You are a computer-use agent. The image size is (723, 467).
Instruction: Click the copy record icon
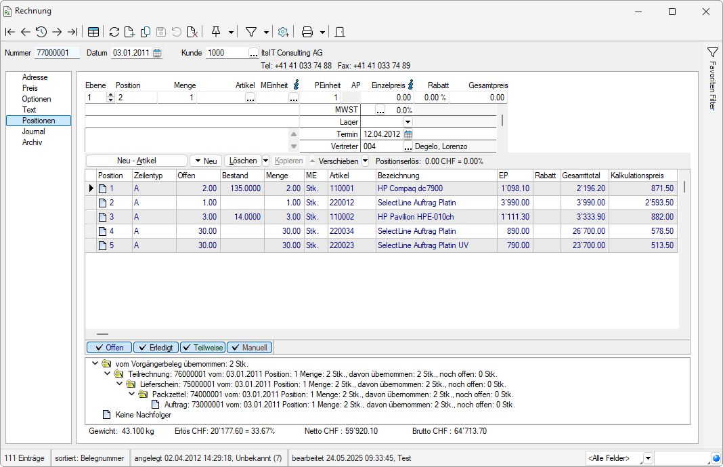point(145,32)
